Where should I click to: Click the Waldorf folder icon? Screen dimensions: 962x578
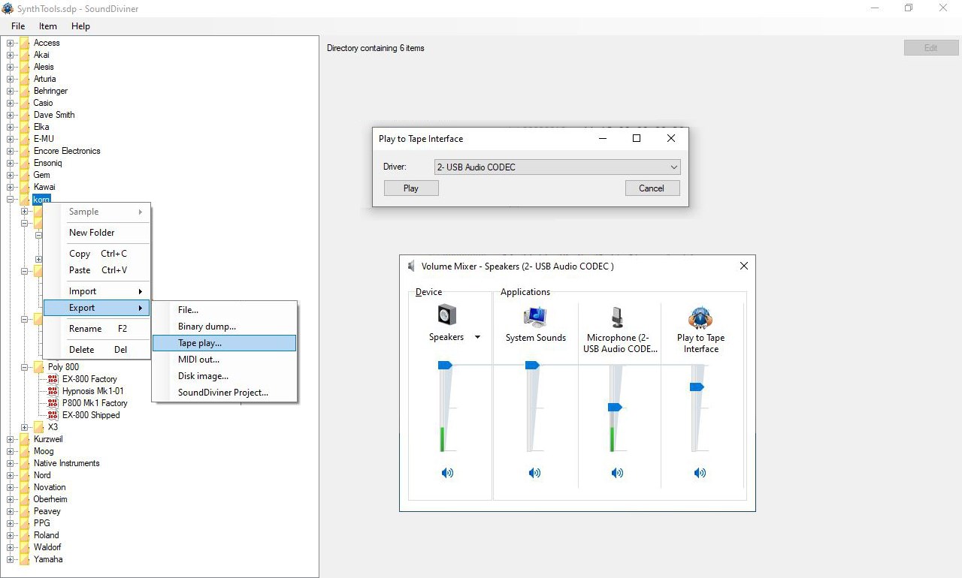pos(25,547)
